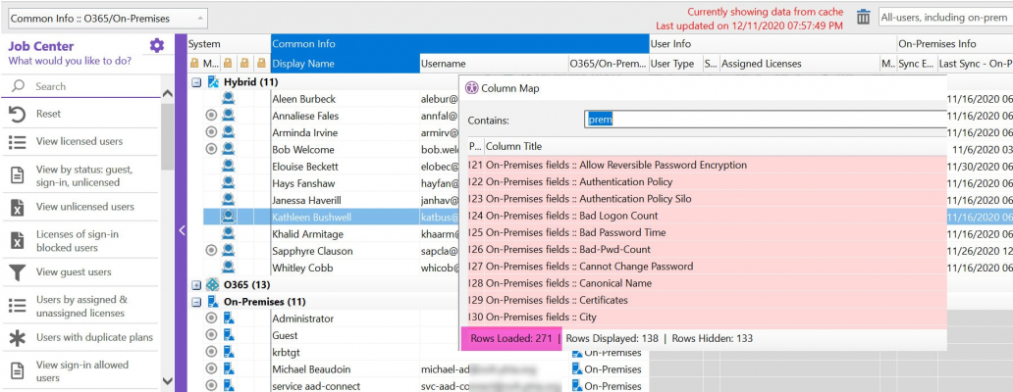Open the Common Info :: O365/On-Premises dropdown
Image resolution: width=1013 pixels, height=392 pixels.
click(108, 19)
